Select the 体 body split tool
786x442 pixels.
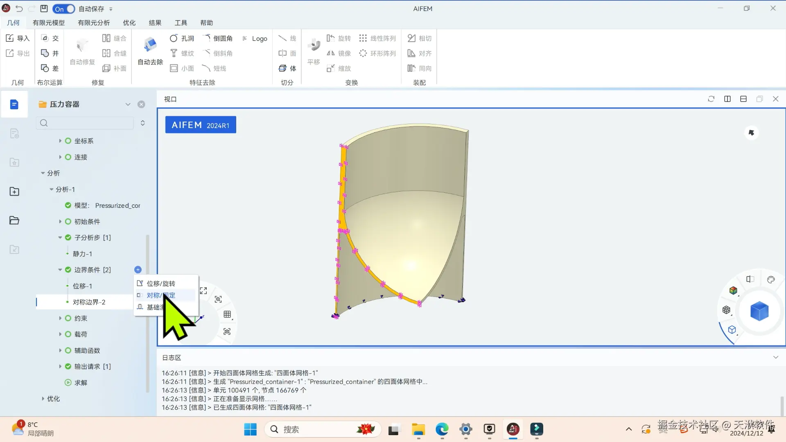click(x=287, y=68)
